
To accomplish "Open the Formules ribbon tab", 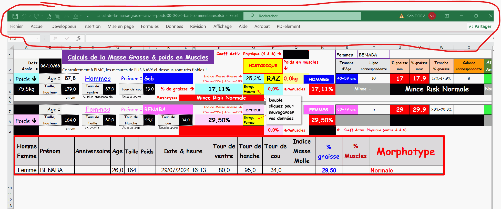I will coord(150,26).
